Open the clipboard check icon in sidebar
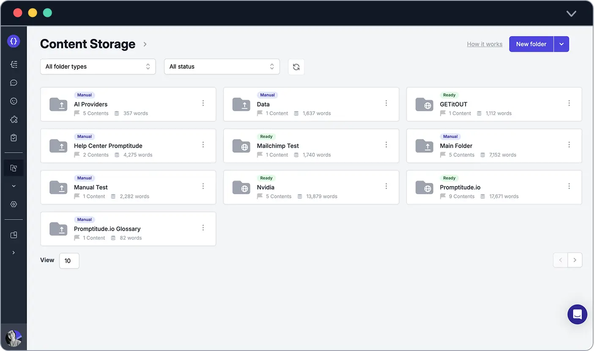 point(14,138)
